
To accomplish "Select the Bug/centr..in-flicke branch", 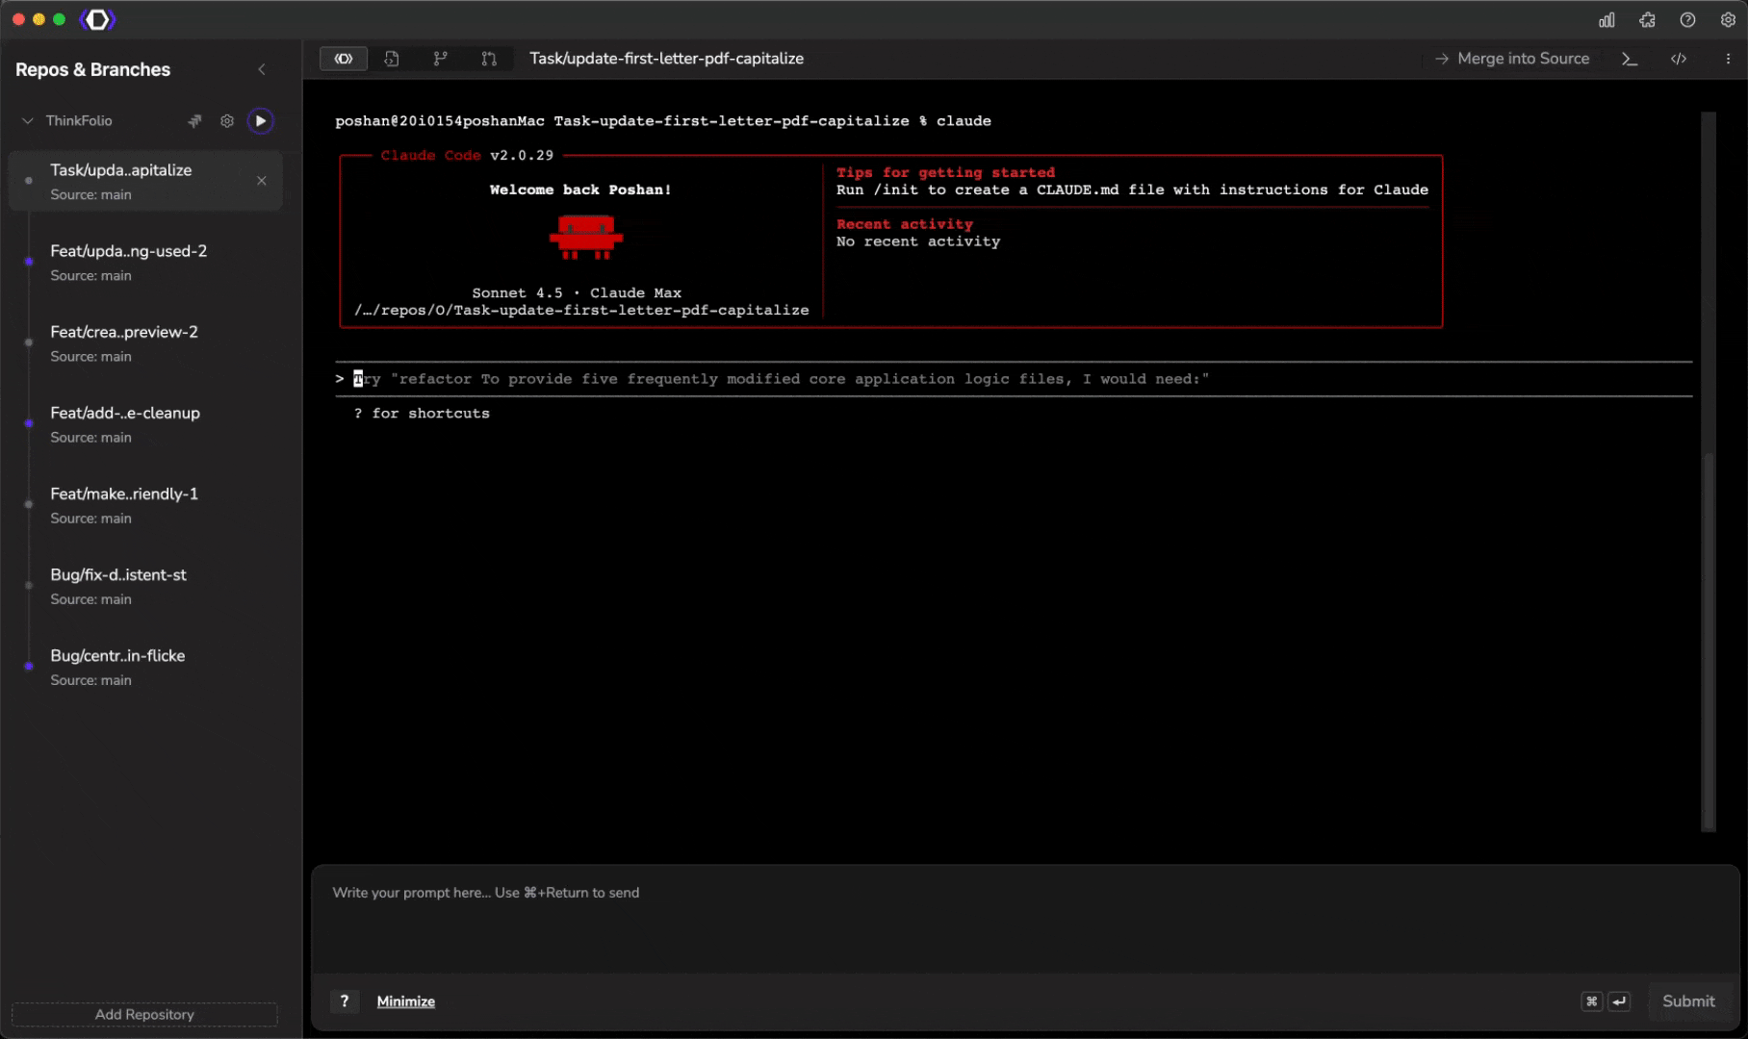I will click(x=145, y=666).
